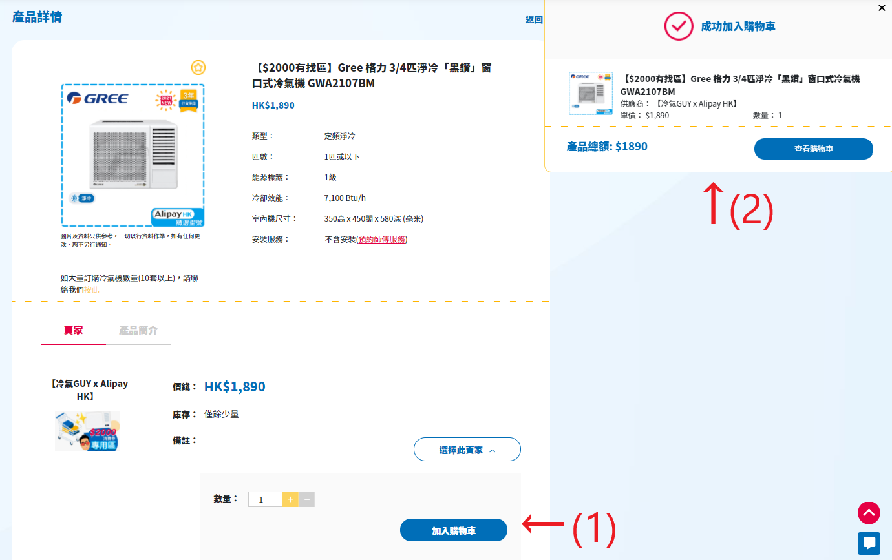The width and height of the screenshot is (892, 560).
Task: Click the 350高 x 450闊 x 580深 dimensions value
Action: (x=374, y=218)
